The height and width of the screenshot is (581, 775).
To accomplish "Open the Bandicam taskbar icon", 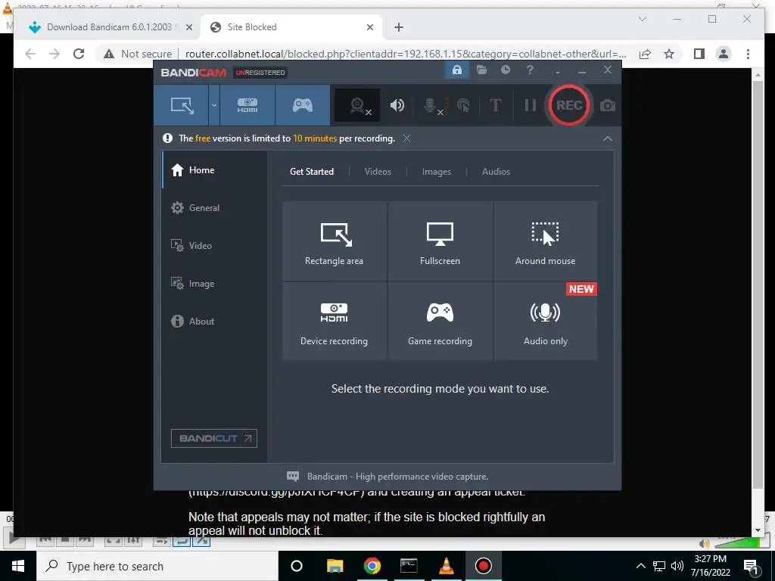I will pos(483,566).
